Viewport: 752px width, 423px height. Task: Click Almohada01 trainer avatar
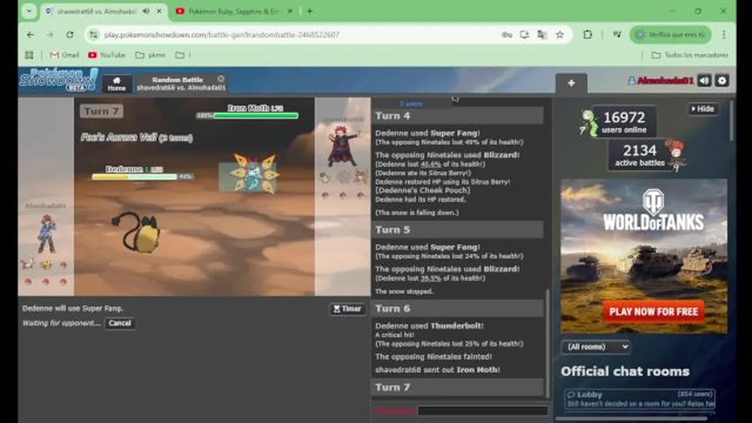coord(46,234)
